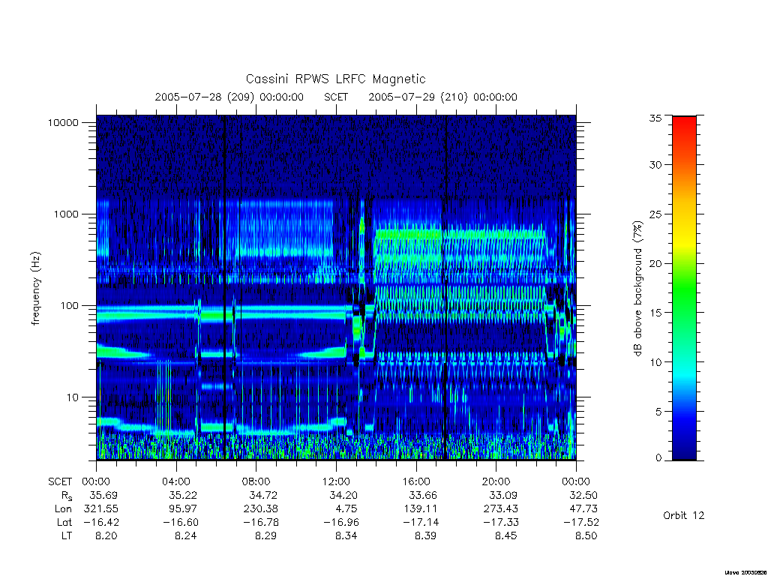Click Rs value 33.09

[503, 495]
